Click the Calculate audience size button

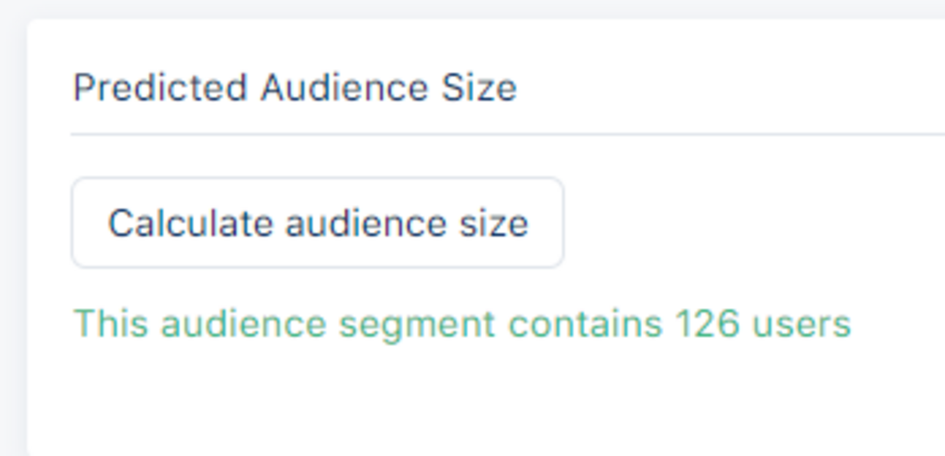pyautogui.click(x=317, y=223)
